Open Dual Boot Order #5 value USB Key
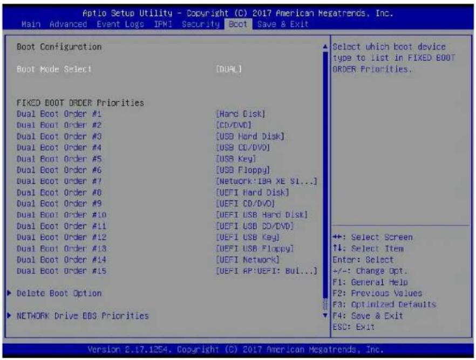This screenshot has width=476, height=360. 236,159
